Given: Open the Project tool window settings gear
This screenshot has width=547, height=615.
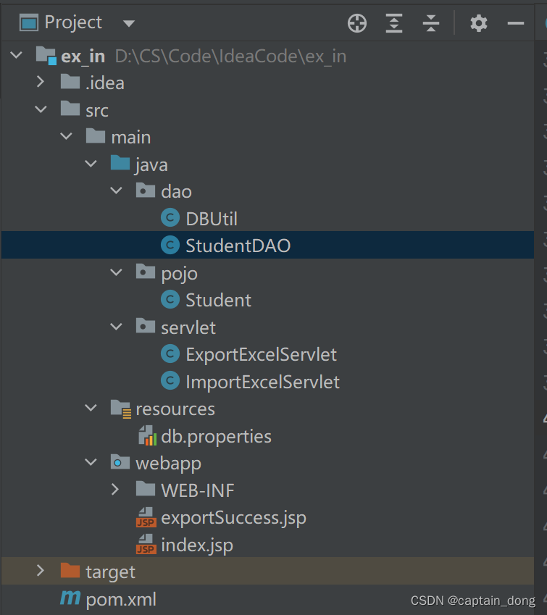Looking at the screenshot, I should tap(478, 22).
